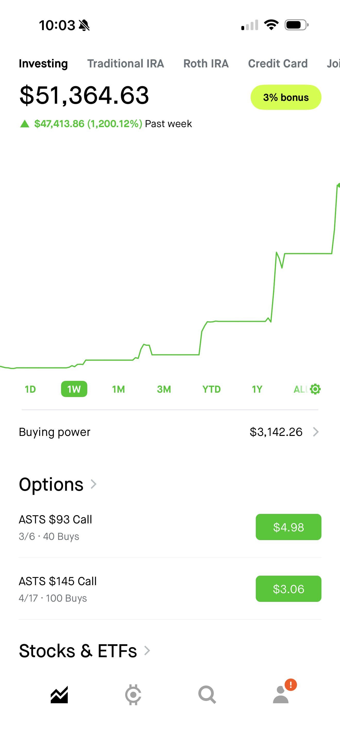The width and height of the screenshot is (340, 738).
Task: Open the investing chart home icon
Action: point(59,695)
